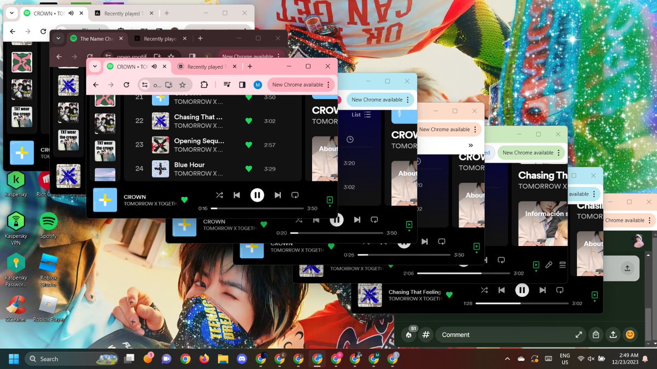Viewport: 657px width, 369px height.
Task: Show hidden icons in system tray
Action: [x=507, y=359]
